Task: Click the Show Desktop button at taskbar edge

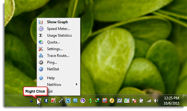Action: 185,100
